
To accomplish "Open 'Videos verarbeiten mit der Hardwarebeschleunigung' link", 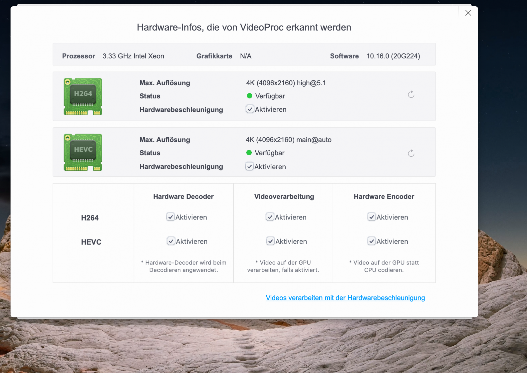I will tap(345, 298).
